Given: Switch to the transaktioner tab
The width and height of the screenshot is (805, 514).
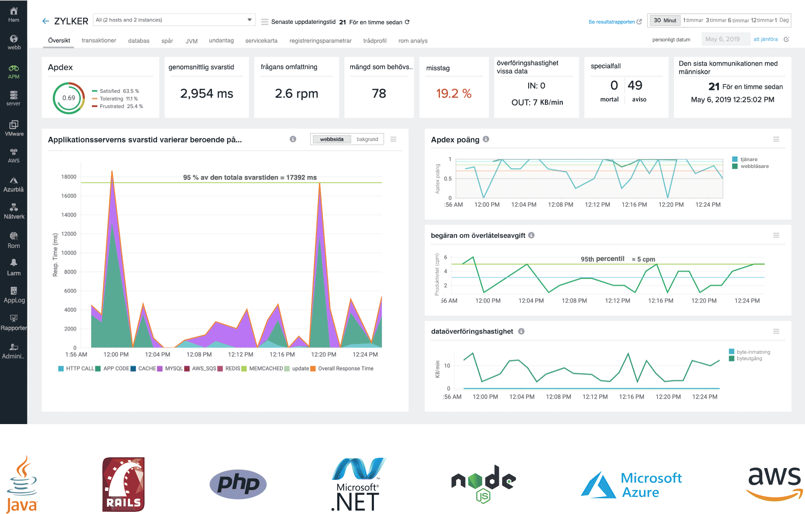Looking at the screenshot, I should point(98,40).
